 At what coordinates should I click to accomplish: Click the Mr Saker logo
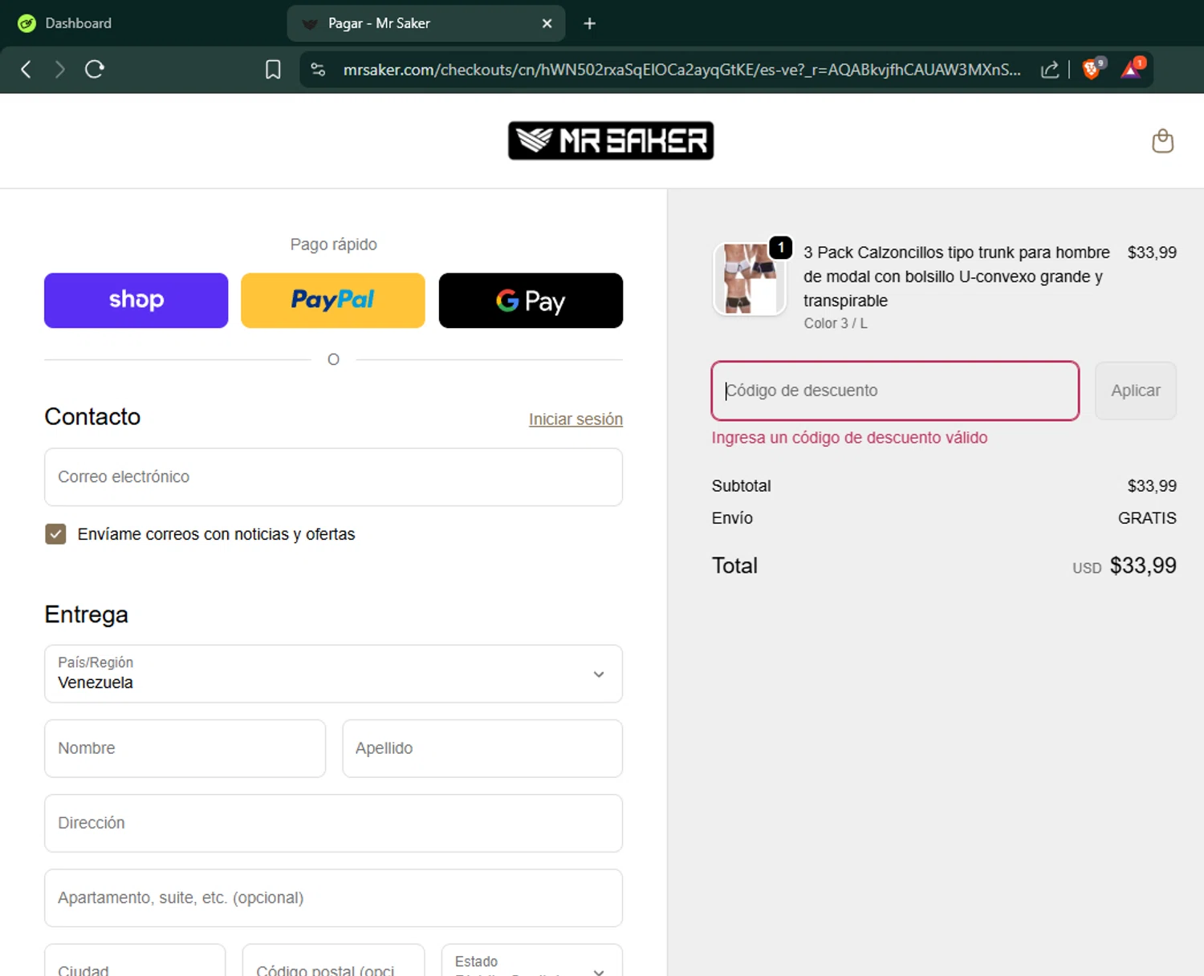click(611, 140)
